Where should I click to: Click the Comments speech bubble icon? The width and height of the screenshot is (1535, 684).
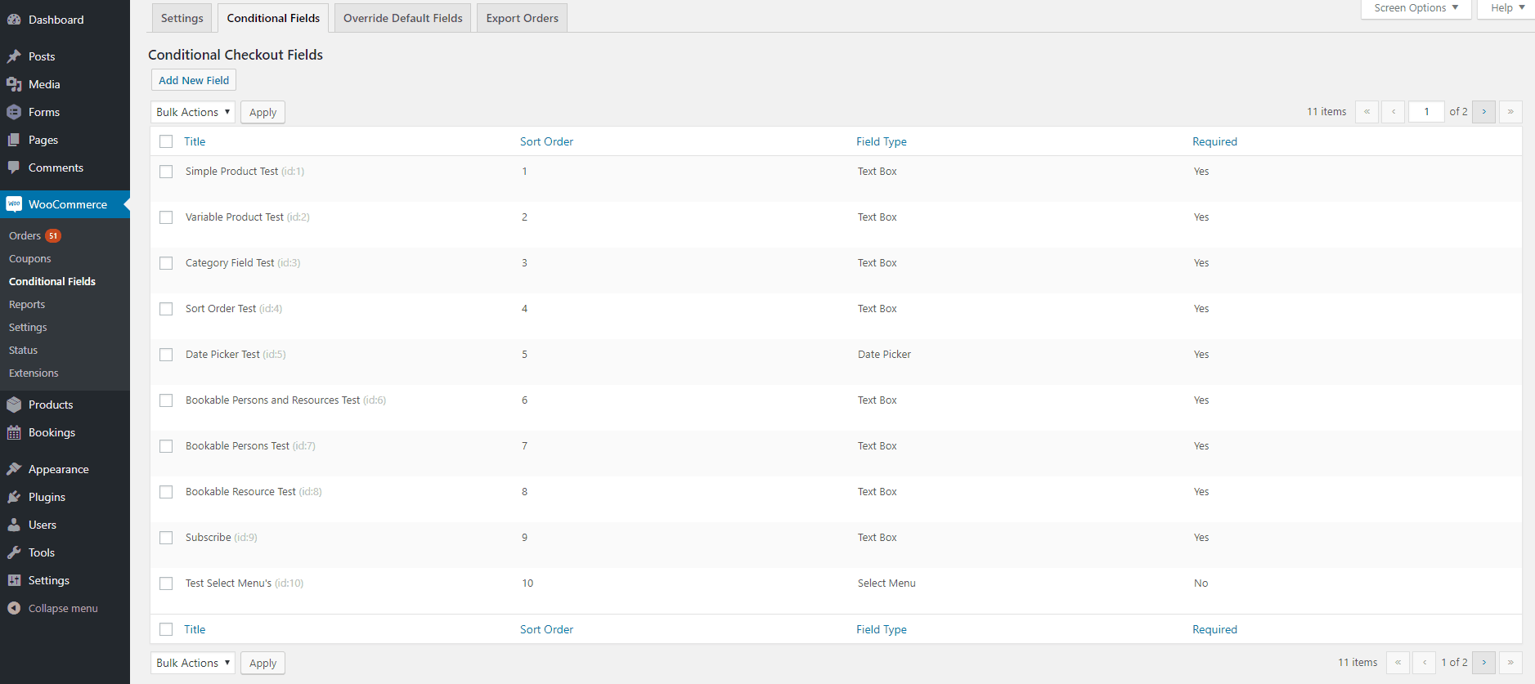[14, 168]
